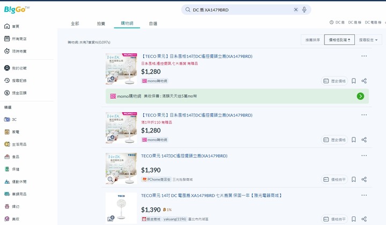This screenshot has width=386, height=225.
Task: Open 所有商店 in the sidebar
Action: [15, 39]
